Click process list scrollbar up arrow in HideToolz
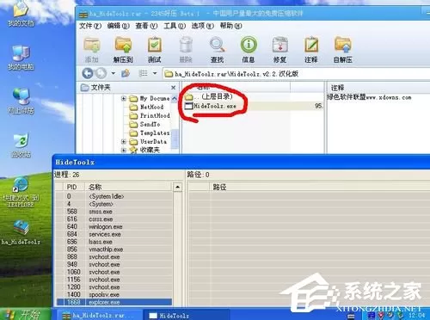Image resolution: width=430 pixels, height=320 pixels. point(178,188)
